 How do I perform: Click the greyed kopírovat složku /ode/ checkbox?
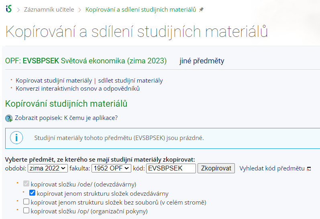point(26,184)
